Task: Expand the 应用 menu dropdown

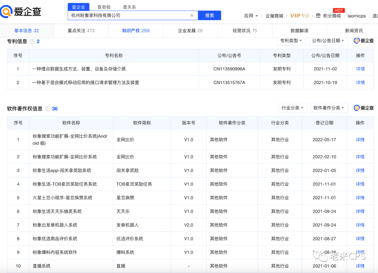Action: [251, 16]
